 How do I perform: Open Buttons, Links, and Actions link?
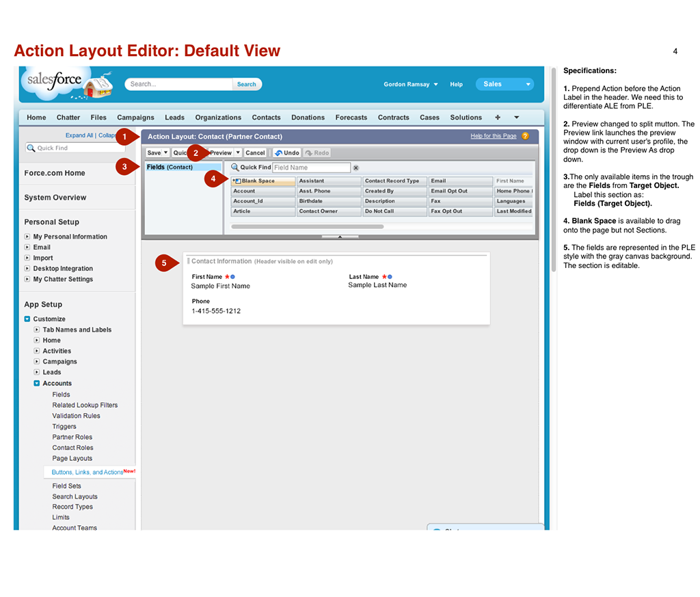[87, 472]
